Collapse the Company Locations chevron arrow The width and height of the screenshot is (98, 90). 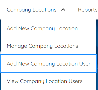pyautogui.click(x=63, y=10)
